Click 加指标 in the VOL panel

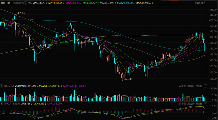point(190,86)
